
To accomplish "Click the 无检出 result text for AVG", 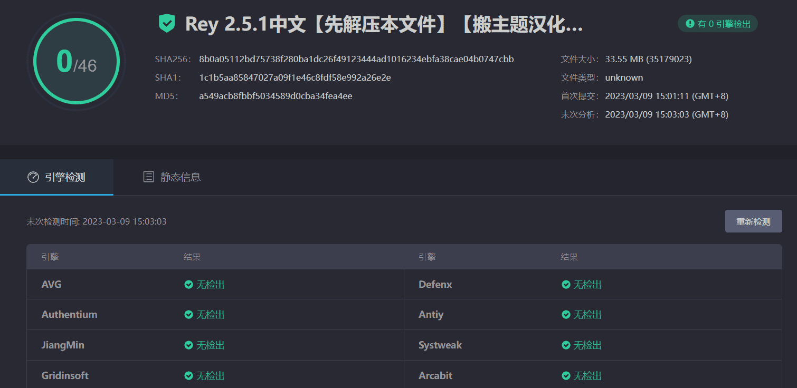I will (x=211, y=285).
